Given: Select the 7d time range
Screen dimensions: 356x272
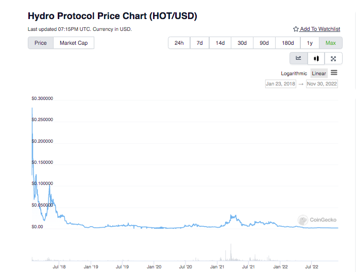Looking at the screenshot, I should click(199, 43).
